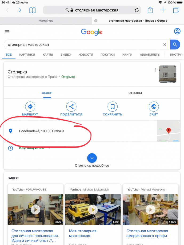Play the FORUMHOUSE video thumbnail
This screenshot has width=184, height=245.
[x=35, y=210]
